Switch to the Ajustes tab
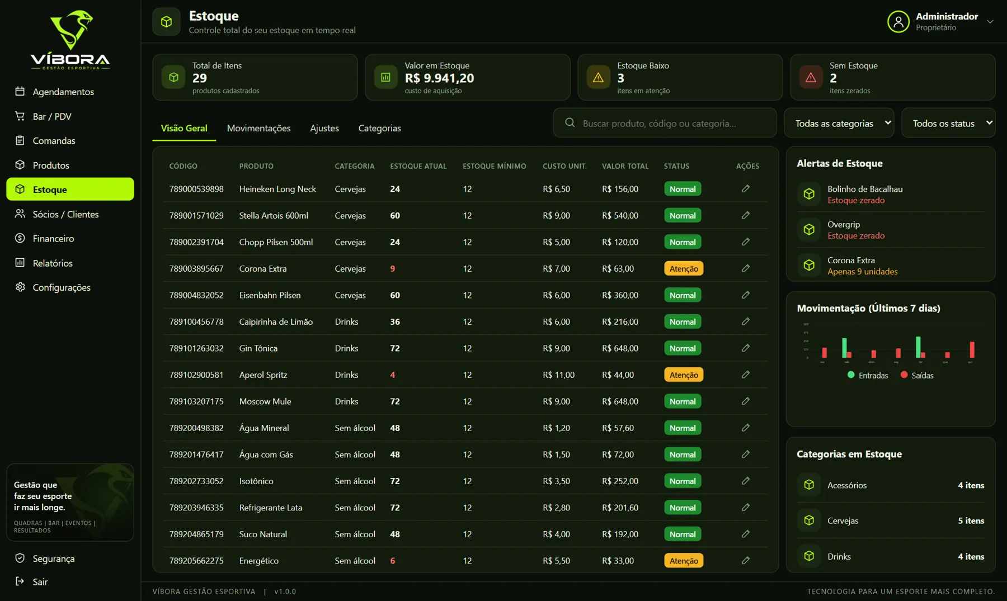The height and width of the screenshot is (601, 1007). (x=324, y=128)
